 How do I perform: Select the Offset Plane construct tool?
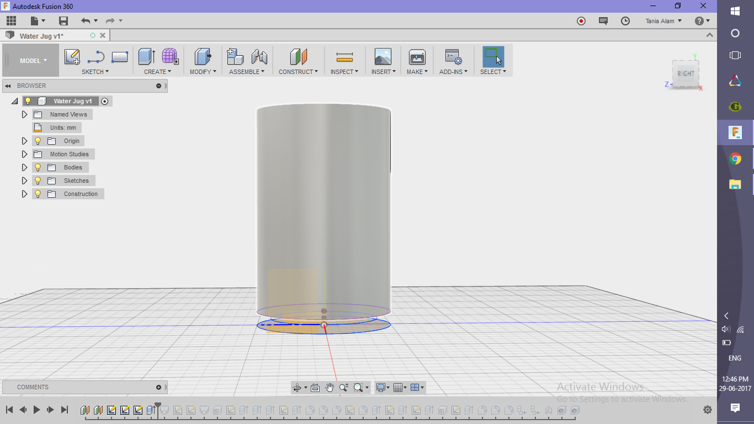298,57
